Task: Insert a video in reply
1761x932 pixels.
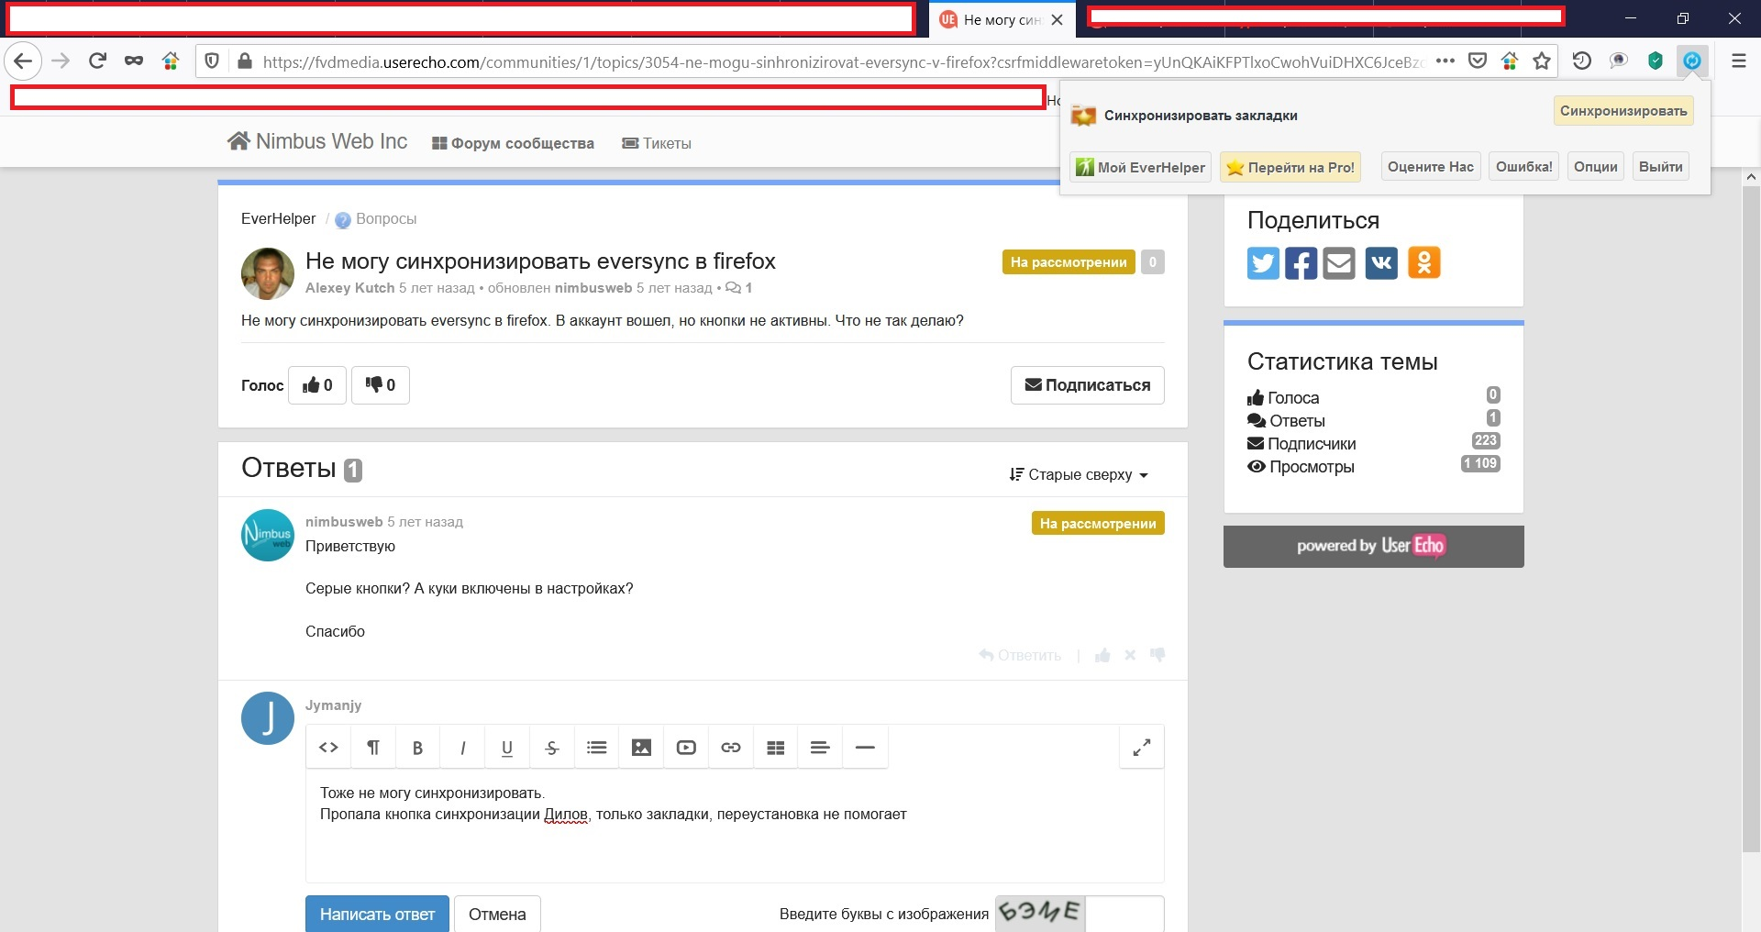Action: pyautogui.click(x=686, y=748)
